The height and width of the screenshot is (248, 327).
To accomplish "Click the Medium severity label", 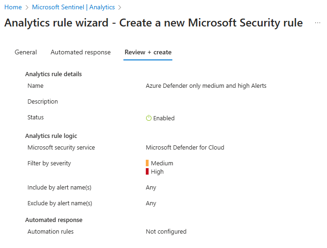I will click(162, 163).
